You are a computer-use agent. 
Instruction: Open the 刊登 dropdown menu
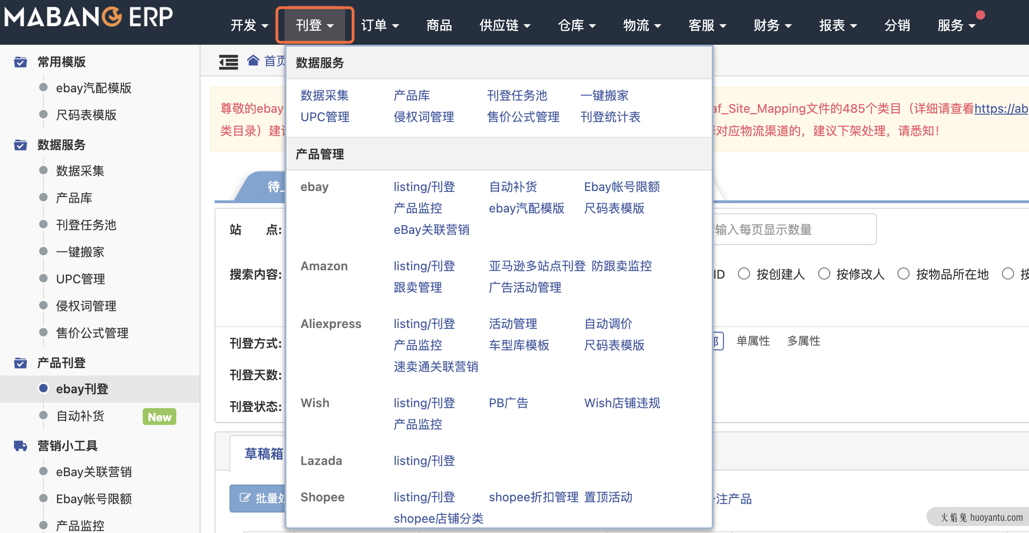pos(315,26)
